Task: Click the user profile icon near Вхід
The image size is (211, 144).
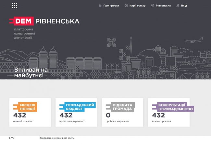Action: 178,6
